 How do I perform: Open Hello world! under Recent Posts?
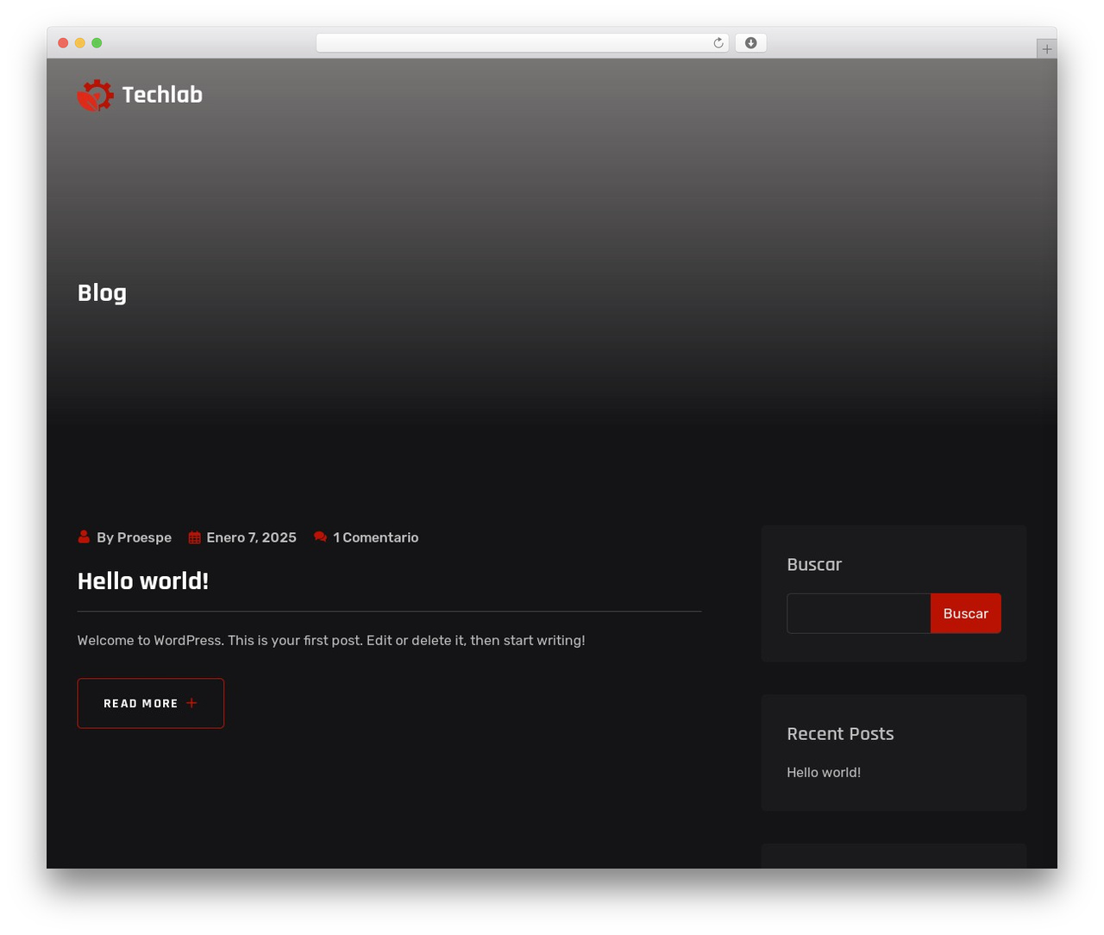pos(824,772)
